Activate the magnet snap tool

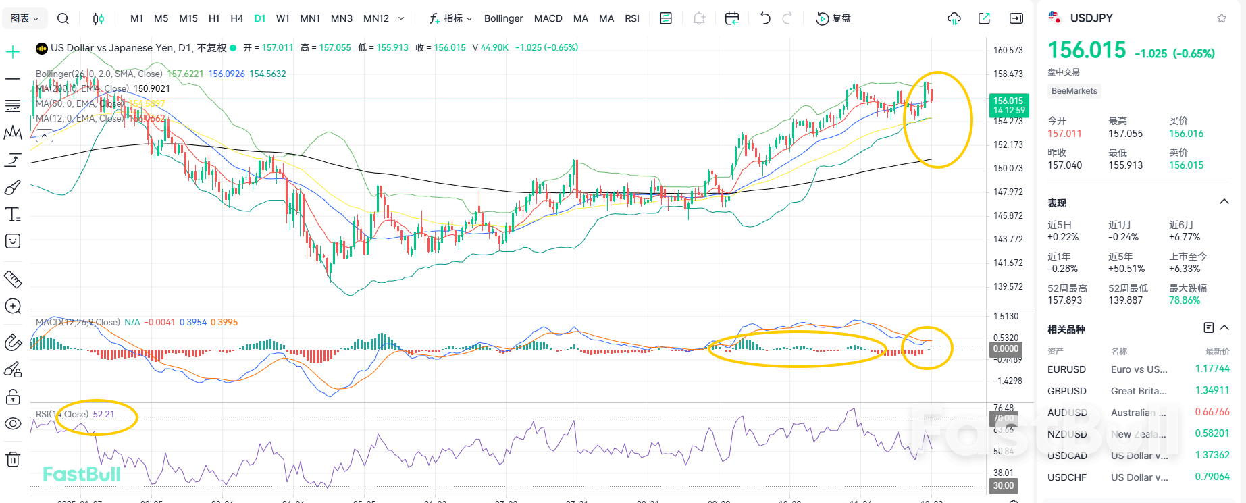[x=13, y=342]
